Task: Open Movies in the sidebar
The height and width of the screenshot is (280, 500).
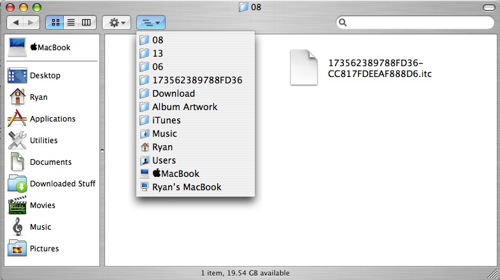Action: [52, 206]
